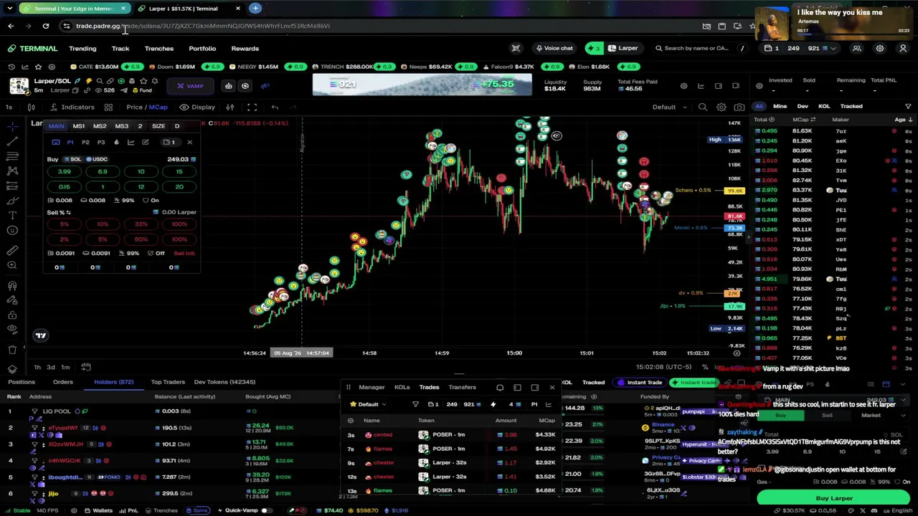Viewport: 918px width, 516px height.
Task: Click the Wallets status bar item
Action: tap(98, 510)
